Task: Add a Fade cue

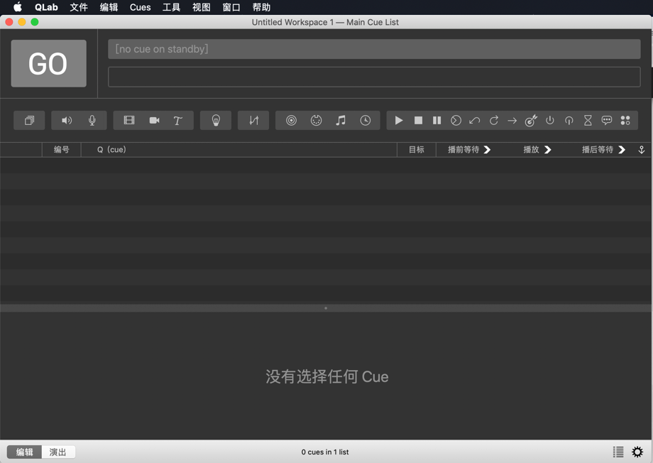Action: click(253, 120)
